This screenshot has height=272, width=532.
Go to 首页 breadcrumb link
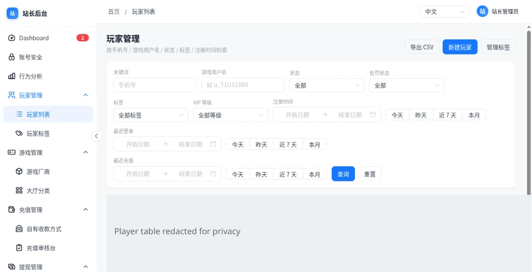point(114,11)
